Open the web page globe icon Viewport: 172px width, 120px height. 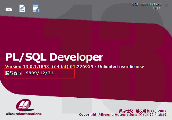click(22, 8)
